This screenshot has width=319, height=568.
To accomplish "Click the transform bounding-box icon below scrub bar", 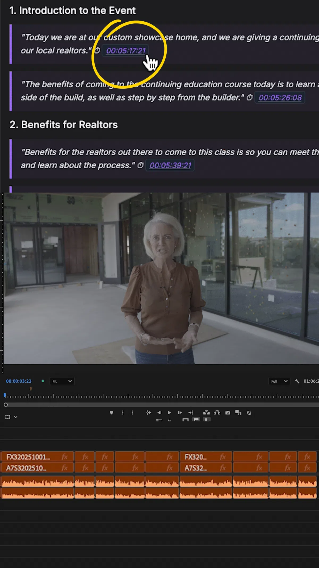I will pyautogui.click(x=8, y=417).
